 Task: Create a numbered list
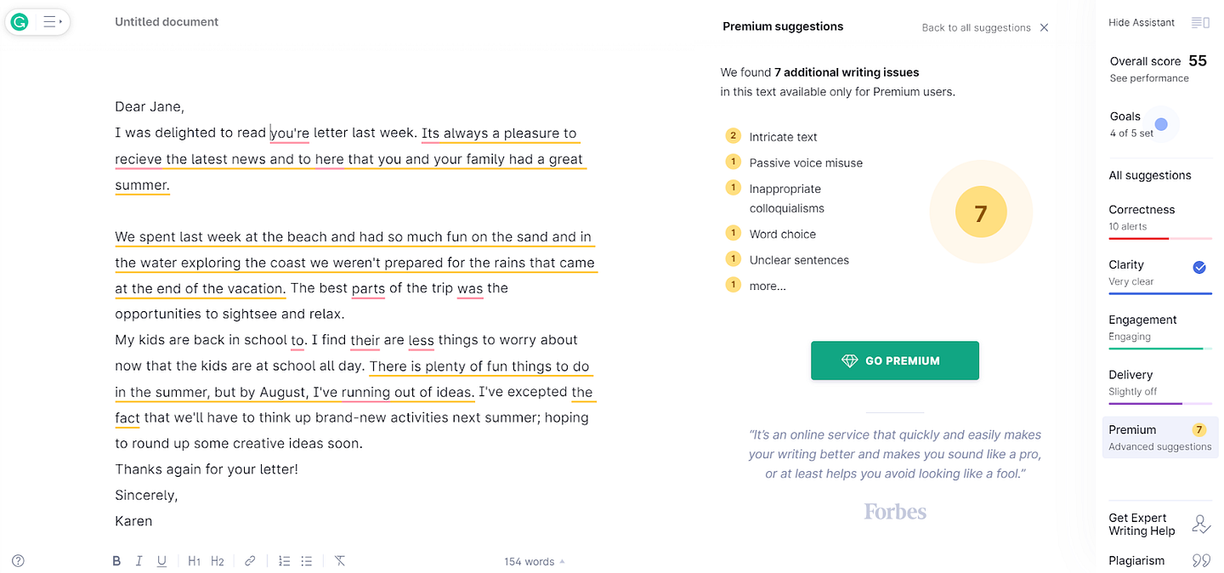pos(284,561)
